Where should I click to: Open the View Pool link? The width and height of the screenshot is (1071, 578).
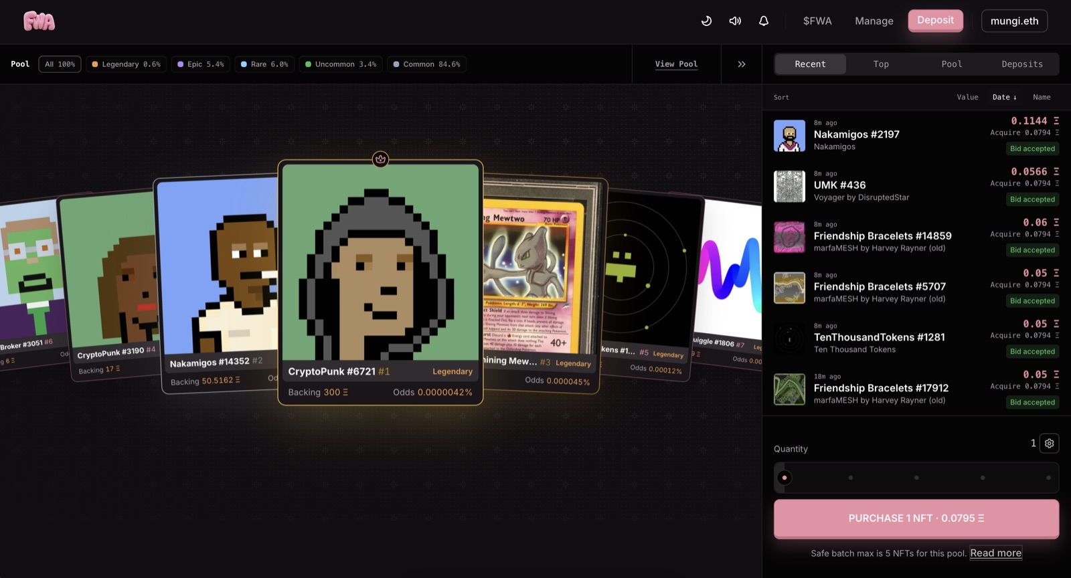click(676, 64)
